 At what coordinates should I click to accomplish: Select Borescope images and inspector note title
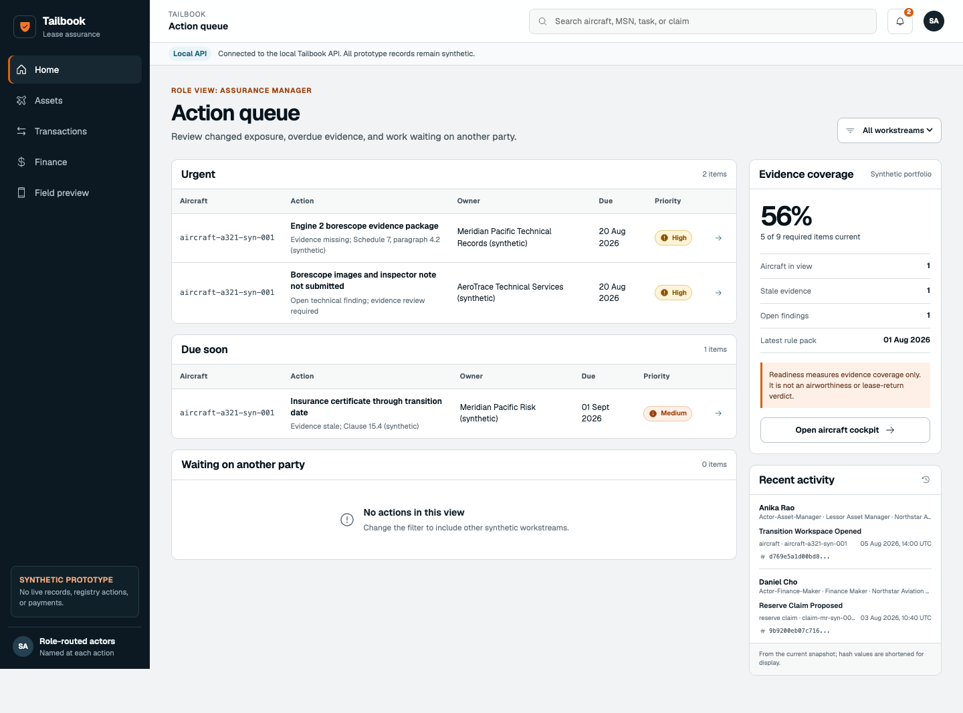363,280
